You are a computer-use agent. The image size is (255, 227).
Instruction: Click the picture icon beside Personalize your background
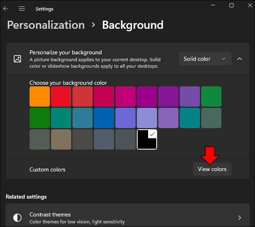(x=17, y=59)
